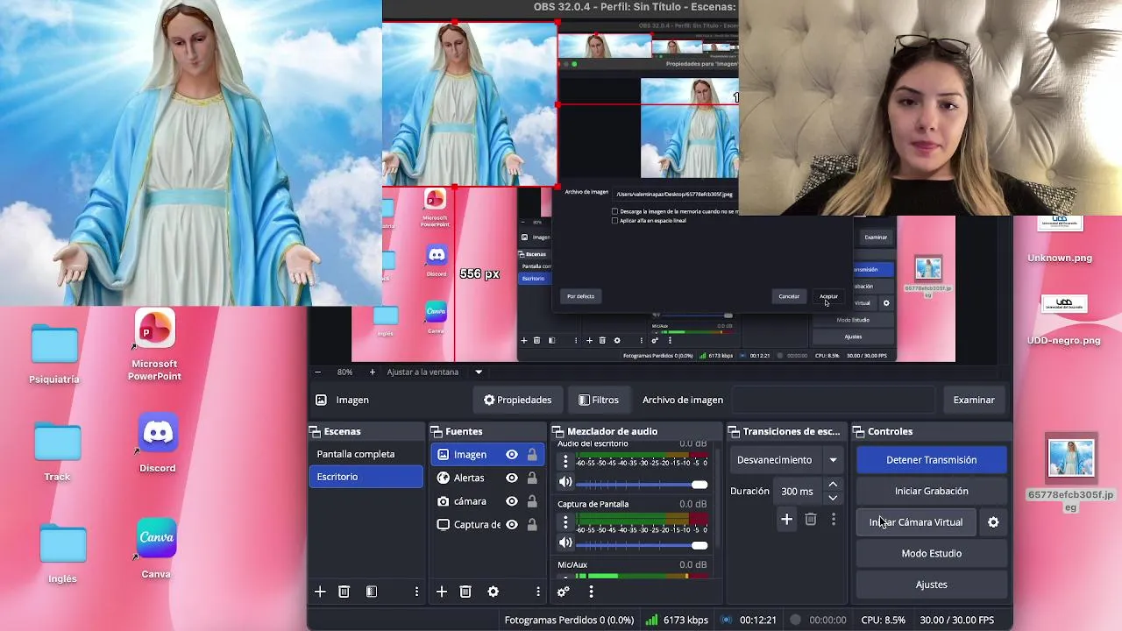The width and height of the screenshot is (1122, 631).
Task: Click the 6173 kbps status bar entry
Action: 677,620
